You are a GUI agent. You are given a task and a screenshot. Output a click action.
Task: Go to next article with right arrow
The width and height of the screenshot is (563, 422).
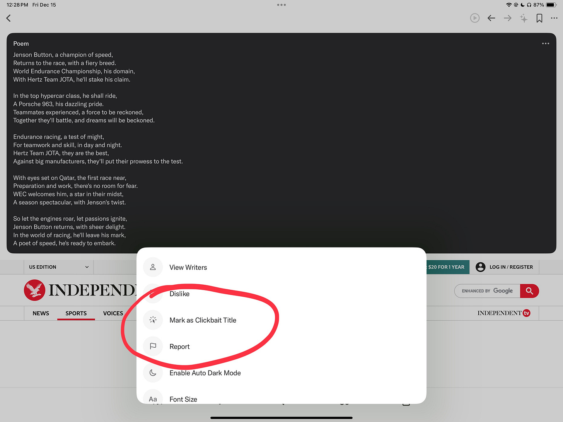(508, 18)
